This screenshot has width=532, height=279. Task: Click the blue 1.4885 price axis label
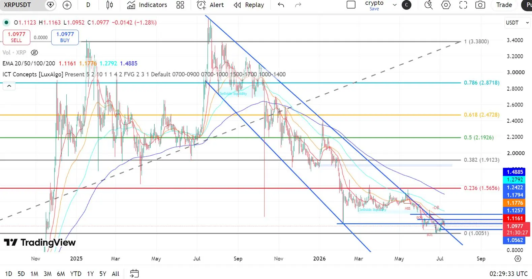(515, 172)
